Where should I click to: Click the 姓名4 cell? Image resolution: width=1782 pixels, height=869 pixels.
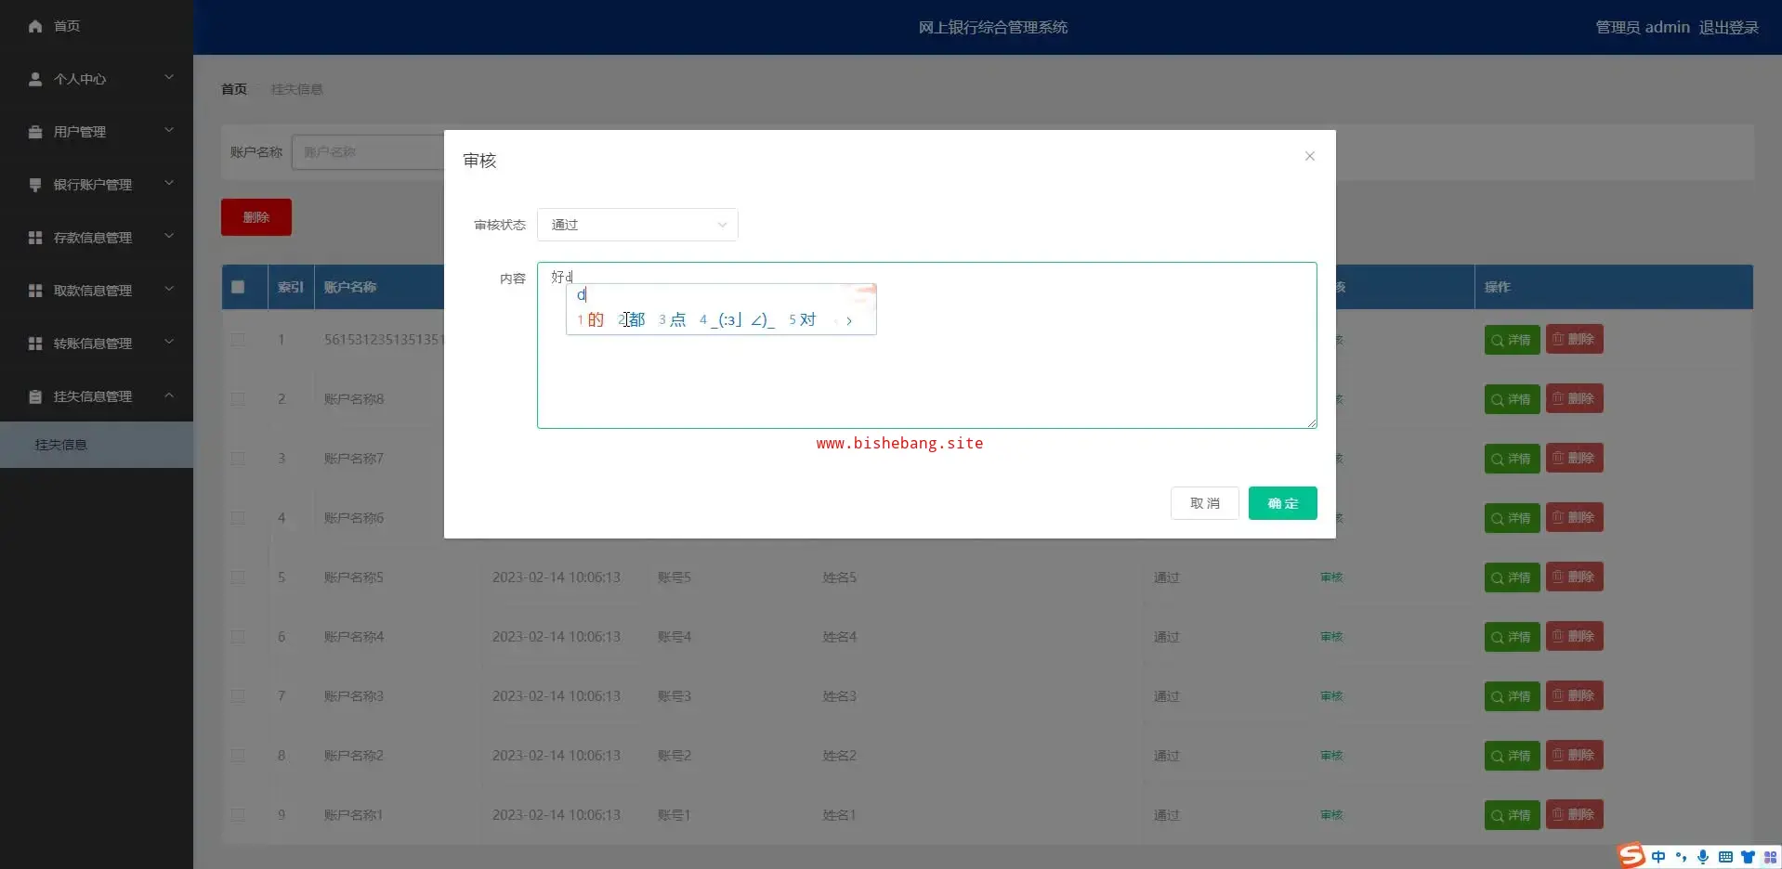coord(840,637)
